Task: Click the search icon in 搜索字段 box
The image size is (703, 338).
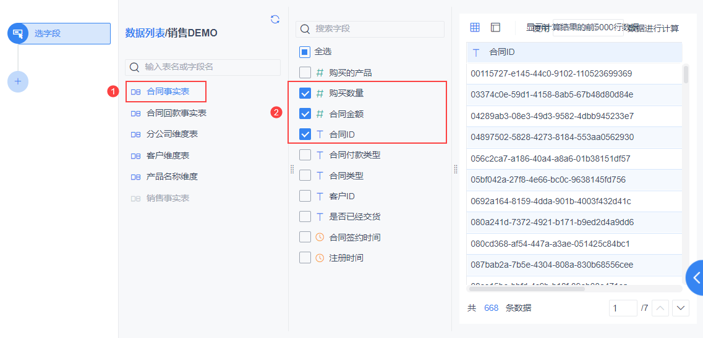Action: (x=305, y=29)
